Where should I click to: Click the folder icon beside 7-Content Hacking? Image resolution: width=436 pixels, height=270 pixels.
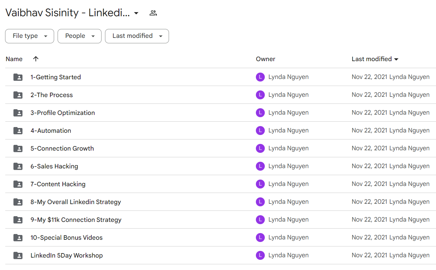click(x=18, y=184)
